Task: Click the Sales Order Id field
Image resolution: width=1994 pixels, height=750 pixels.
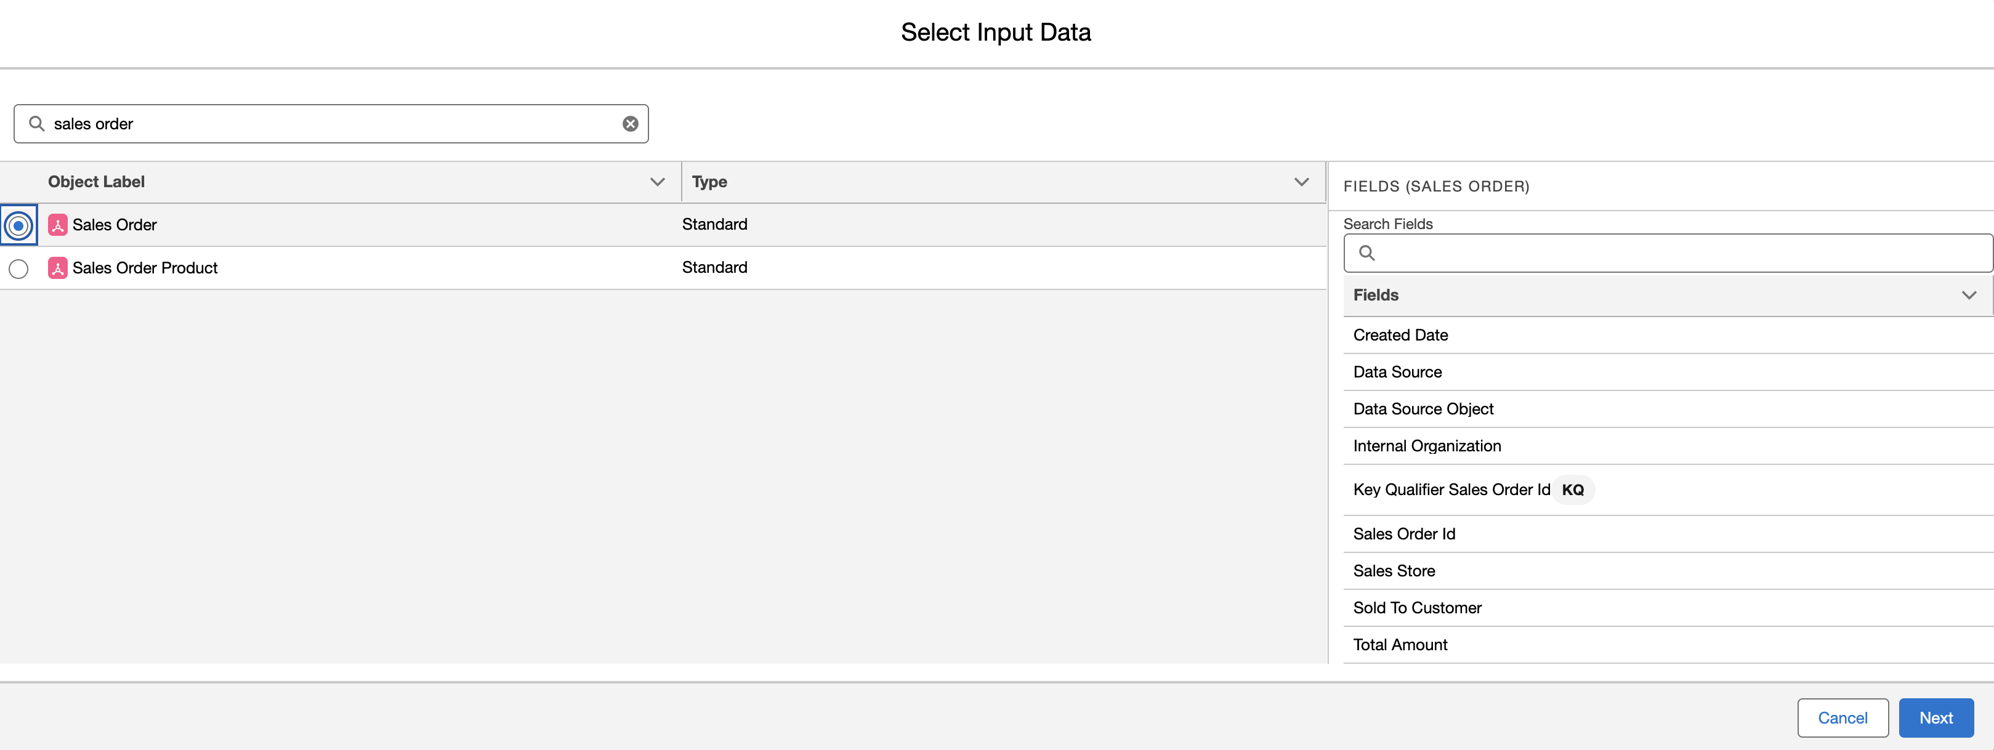Action: click(1403, 534)
